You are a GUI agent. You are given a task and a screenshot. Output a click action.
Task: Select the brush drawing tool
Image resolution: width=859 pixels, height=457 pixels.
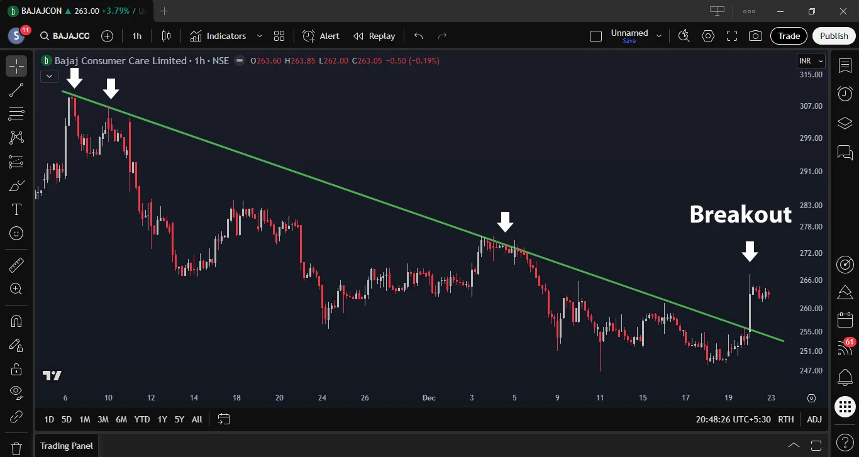(x=16, y=185)
